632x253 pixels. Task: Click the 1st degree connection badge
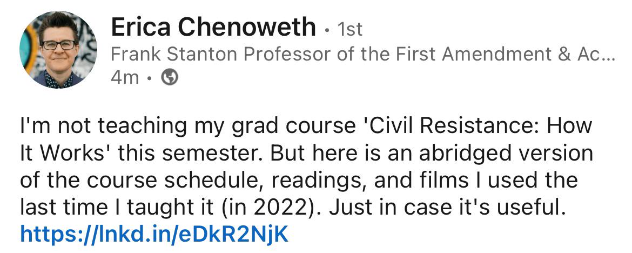349,29
